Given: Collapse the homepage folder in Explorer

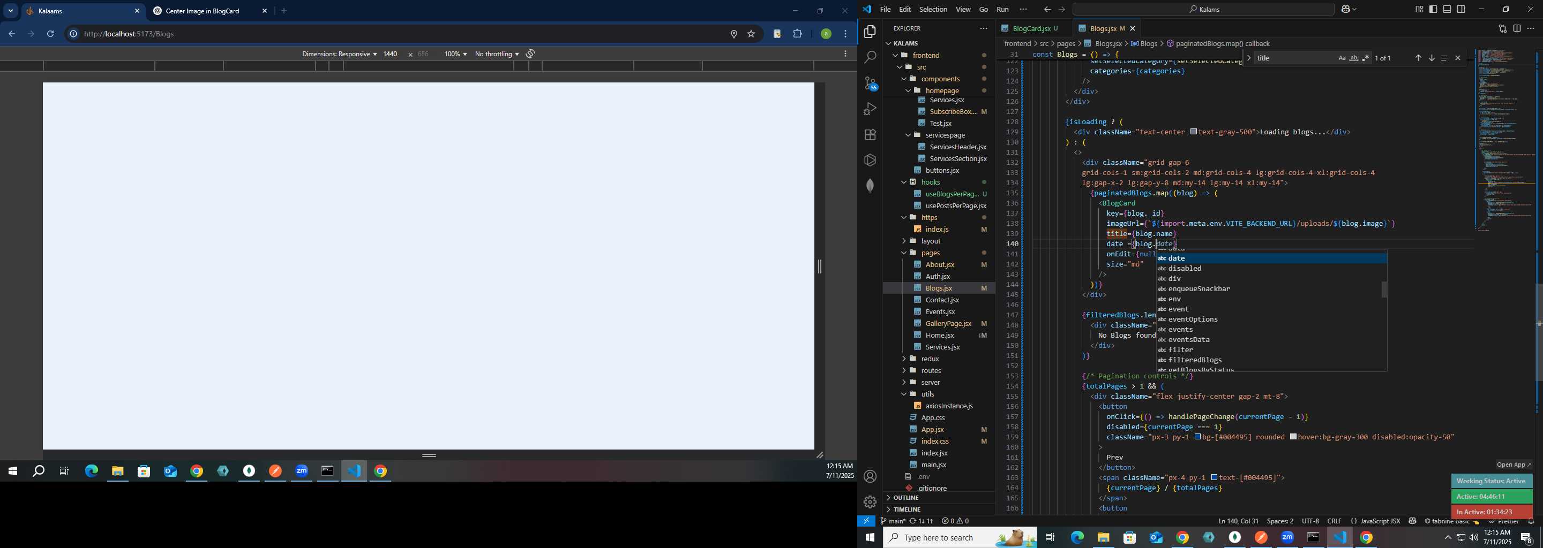Looking at the screenshot, I should (x=942, y=90).
